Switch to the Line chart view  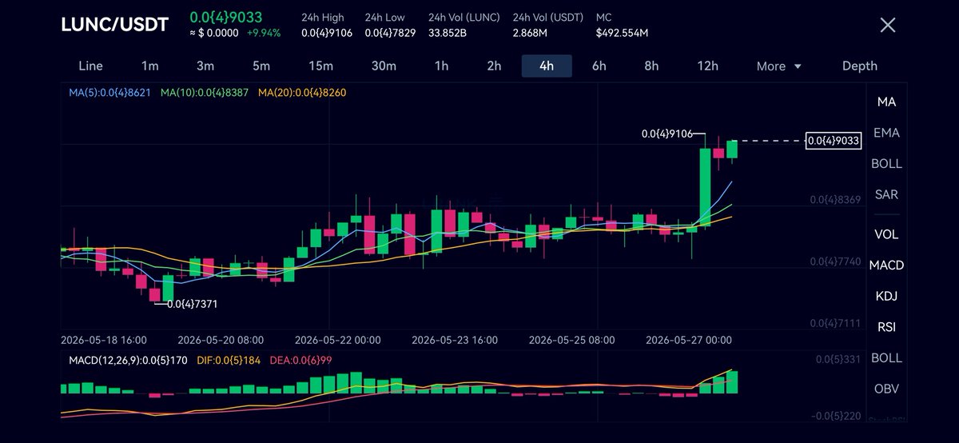coord(91,66)
